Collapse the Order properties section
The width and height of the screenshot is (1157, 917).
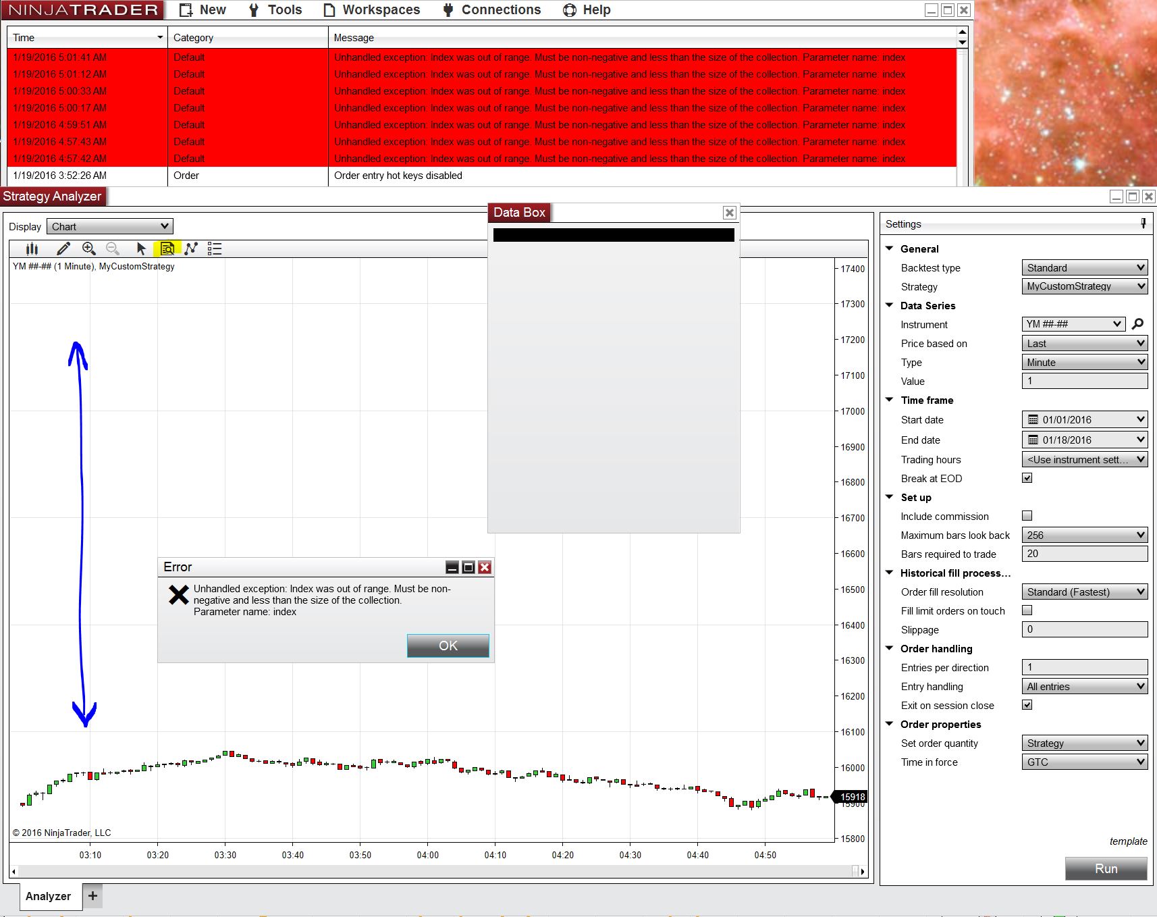tap(890, 724)
